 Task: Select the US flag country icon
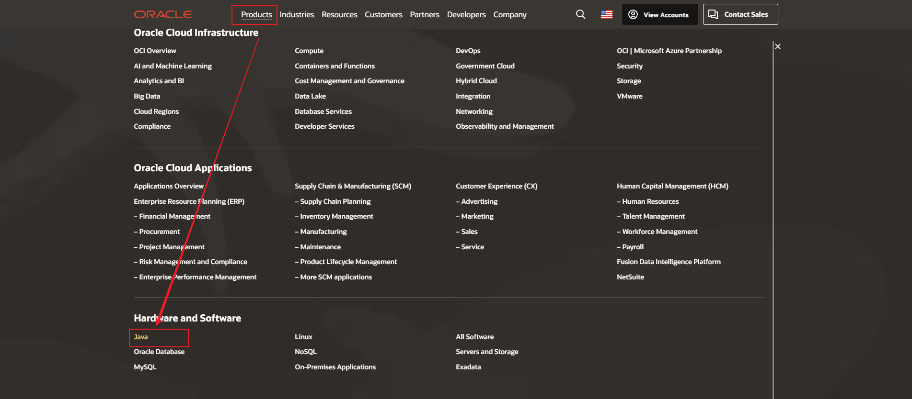pyautogui.click(x=607, y=14)
